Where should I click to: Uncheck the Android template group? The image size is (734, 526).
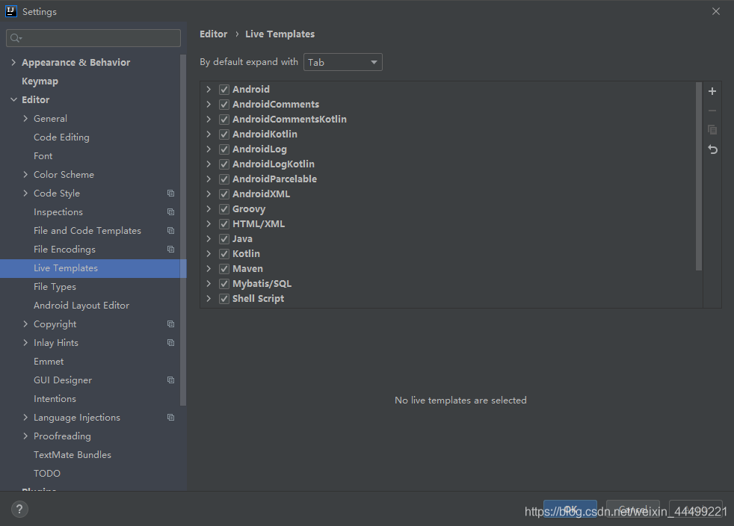224,90
